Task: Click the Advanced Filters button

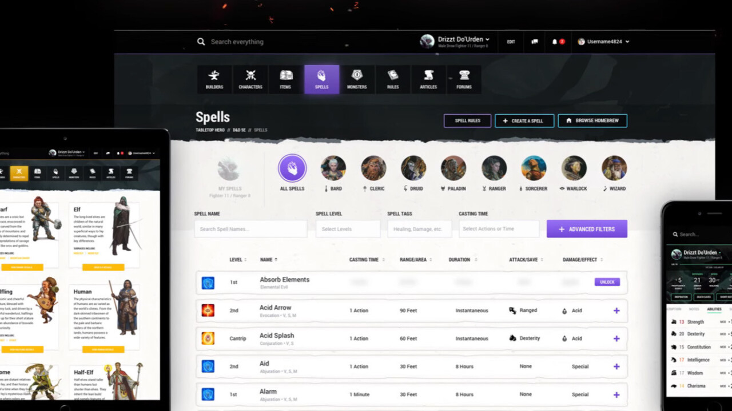Action: [x=587, y=229]
